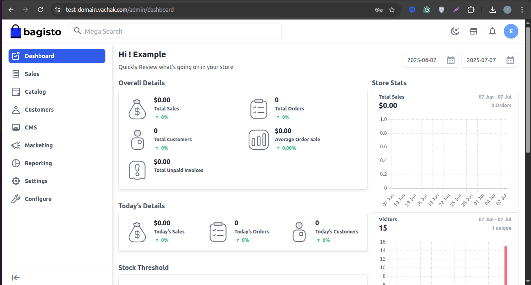531x285 pixels.
Task: Click the "Hi ! Example" greeting
Action: 142,54
